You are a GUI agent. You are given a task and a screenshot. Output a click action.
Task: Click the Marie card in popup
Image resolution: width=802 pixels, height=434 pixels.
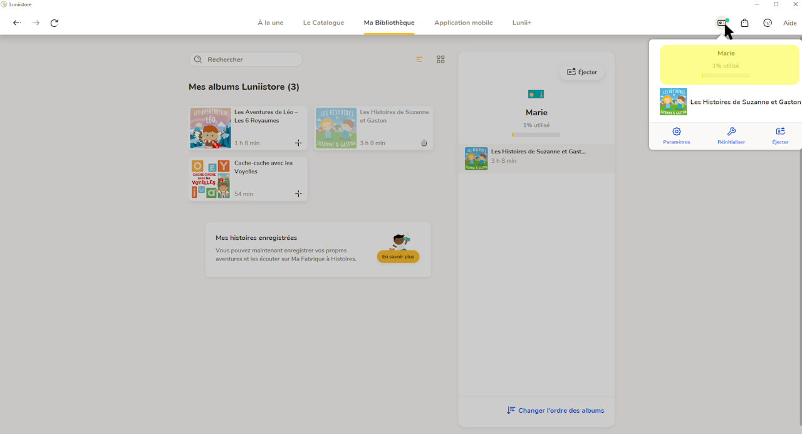tap(729, 65)
